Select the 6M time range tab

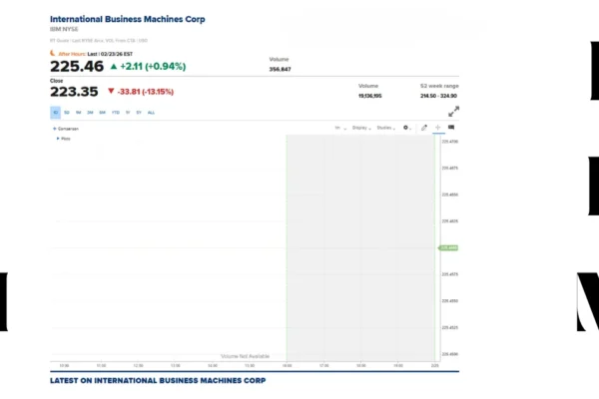(103, 113)
